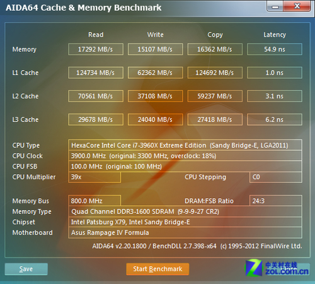
Task: Click the CPU Type information field
Action: click(x=185, y=145)
